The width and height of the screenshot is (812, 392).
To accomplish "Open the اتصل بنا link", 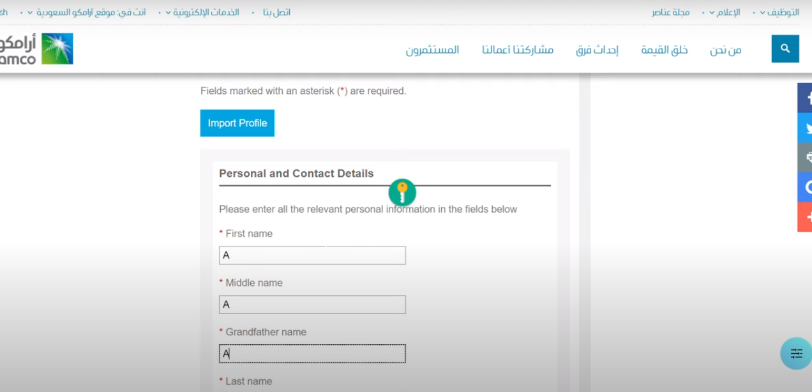I will [276, 13].
